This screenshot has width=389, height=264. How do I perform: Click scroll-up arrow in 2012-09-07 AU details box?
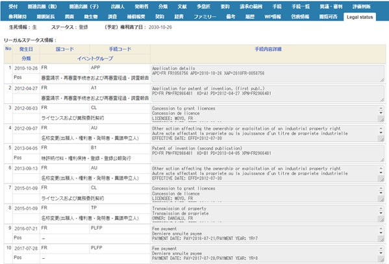pyautogui.click(x=381, y=128)
